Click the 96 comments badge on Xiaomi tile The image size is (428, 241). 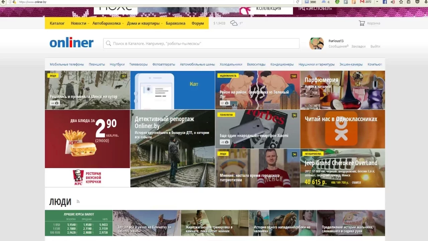point(294,115)
